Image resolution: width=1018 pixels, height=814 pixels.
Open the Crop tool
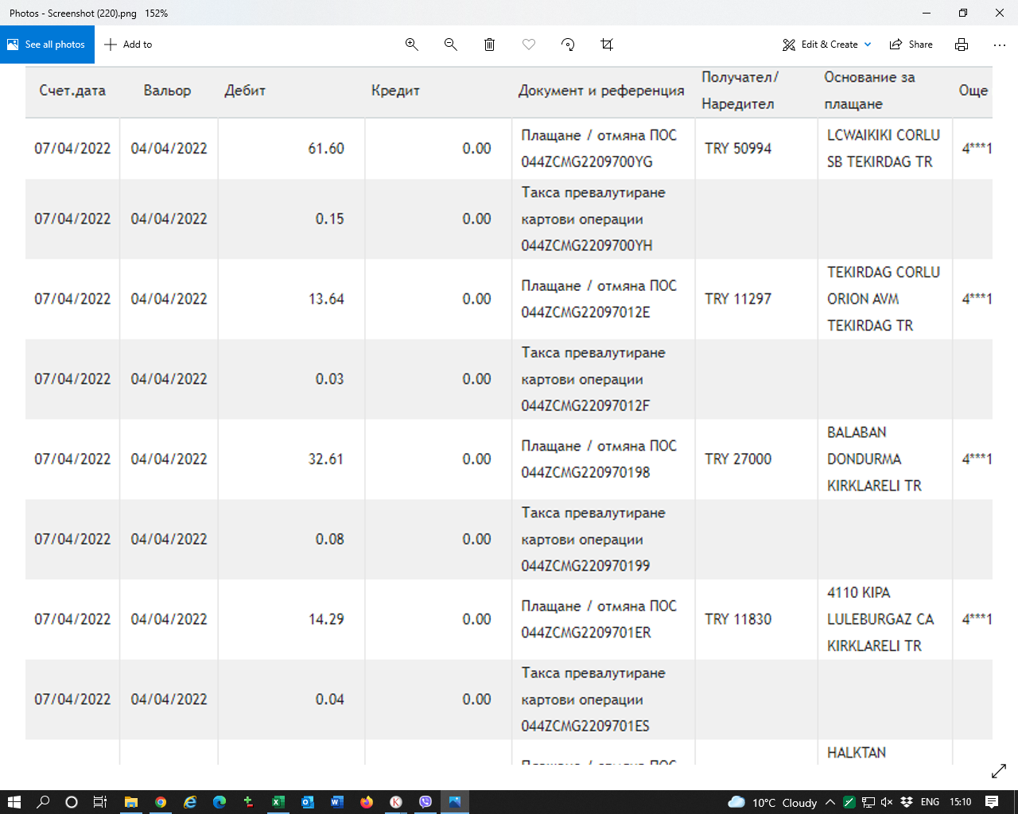(x=607, y=45)
